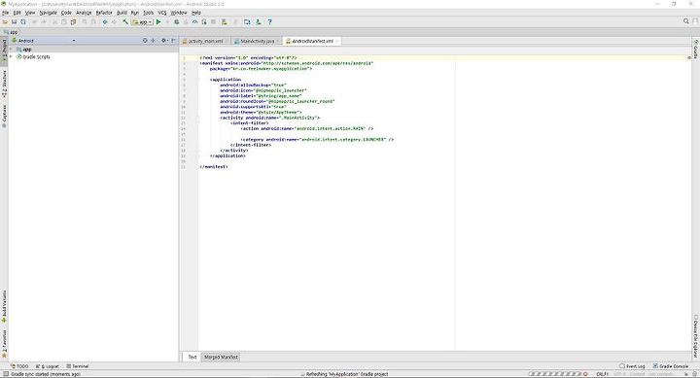Open the Run menu
The image size is (700, 378).
point(135,13)
